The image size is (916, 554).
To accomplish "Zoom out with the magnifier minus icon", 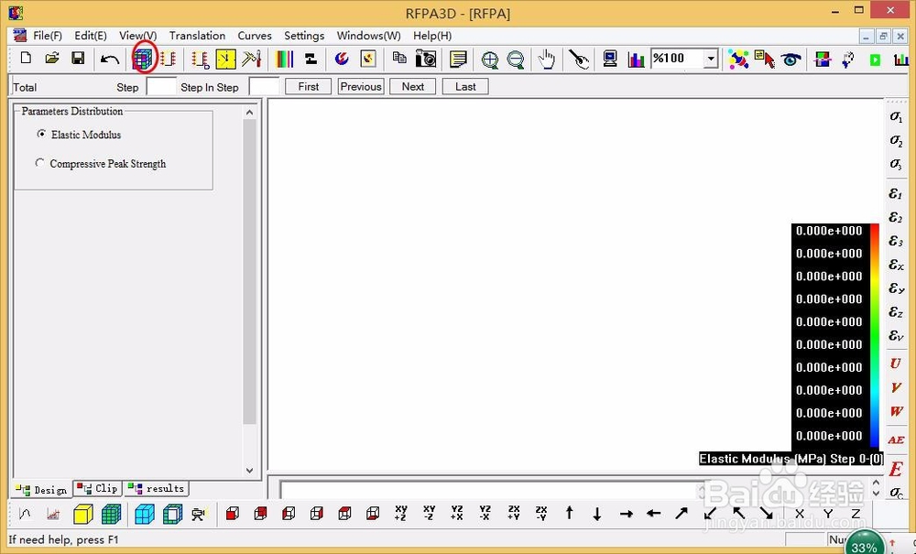I will click(x=515, y=60).
